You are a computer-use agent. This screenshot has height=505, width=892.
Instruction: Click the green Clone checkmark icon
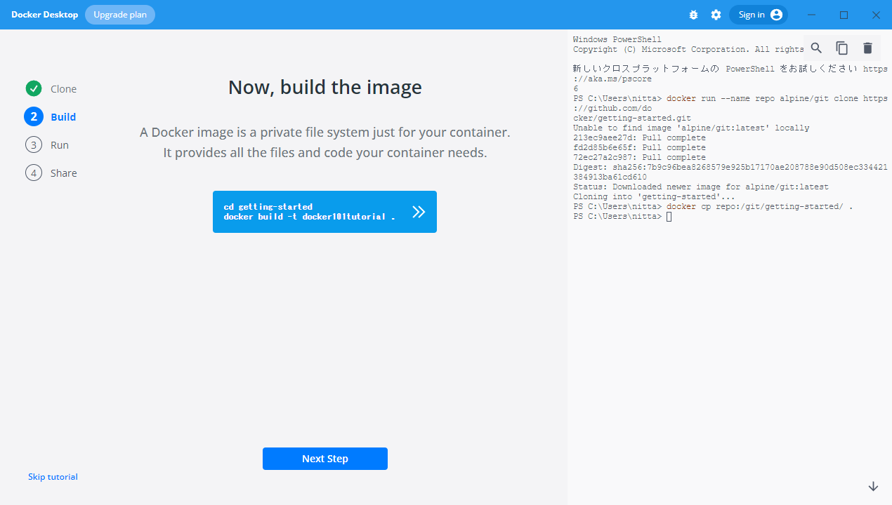click(x=34, y=88)
